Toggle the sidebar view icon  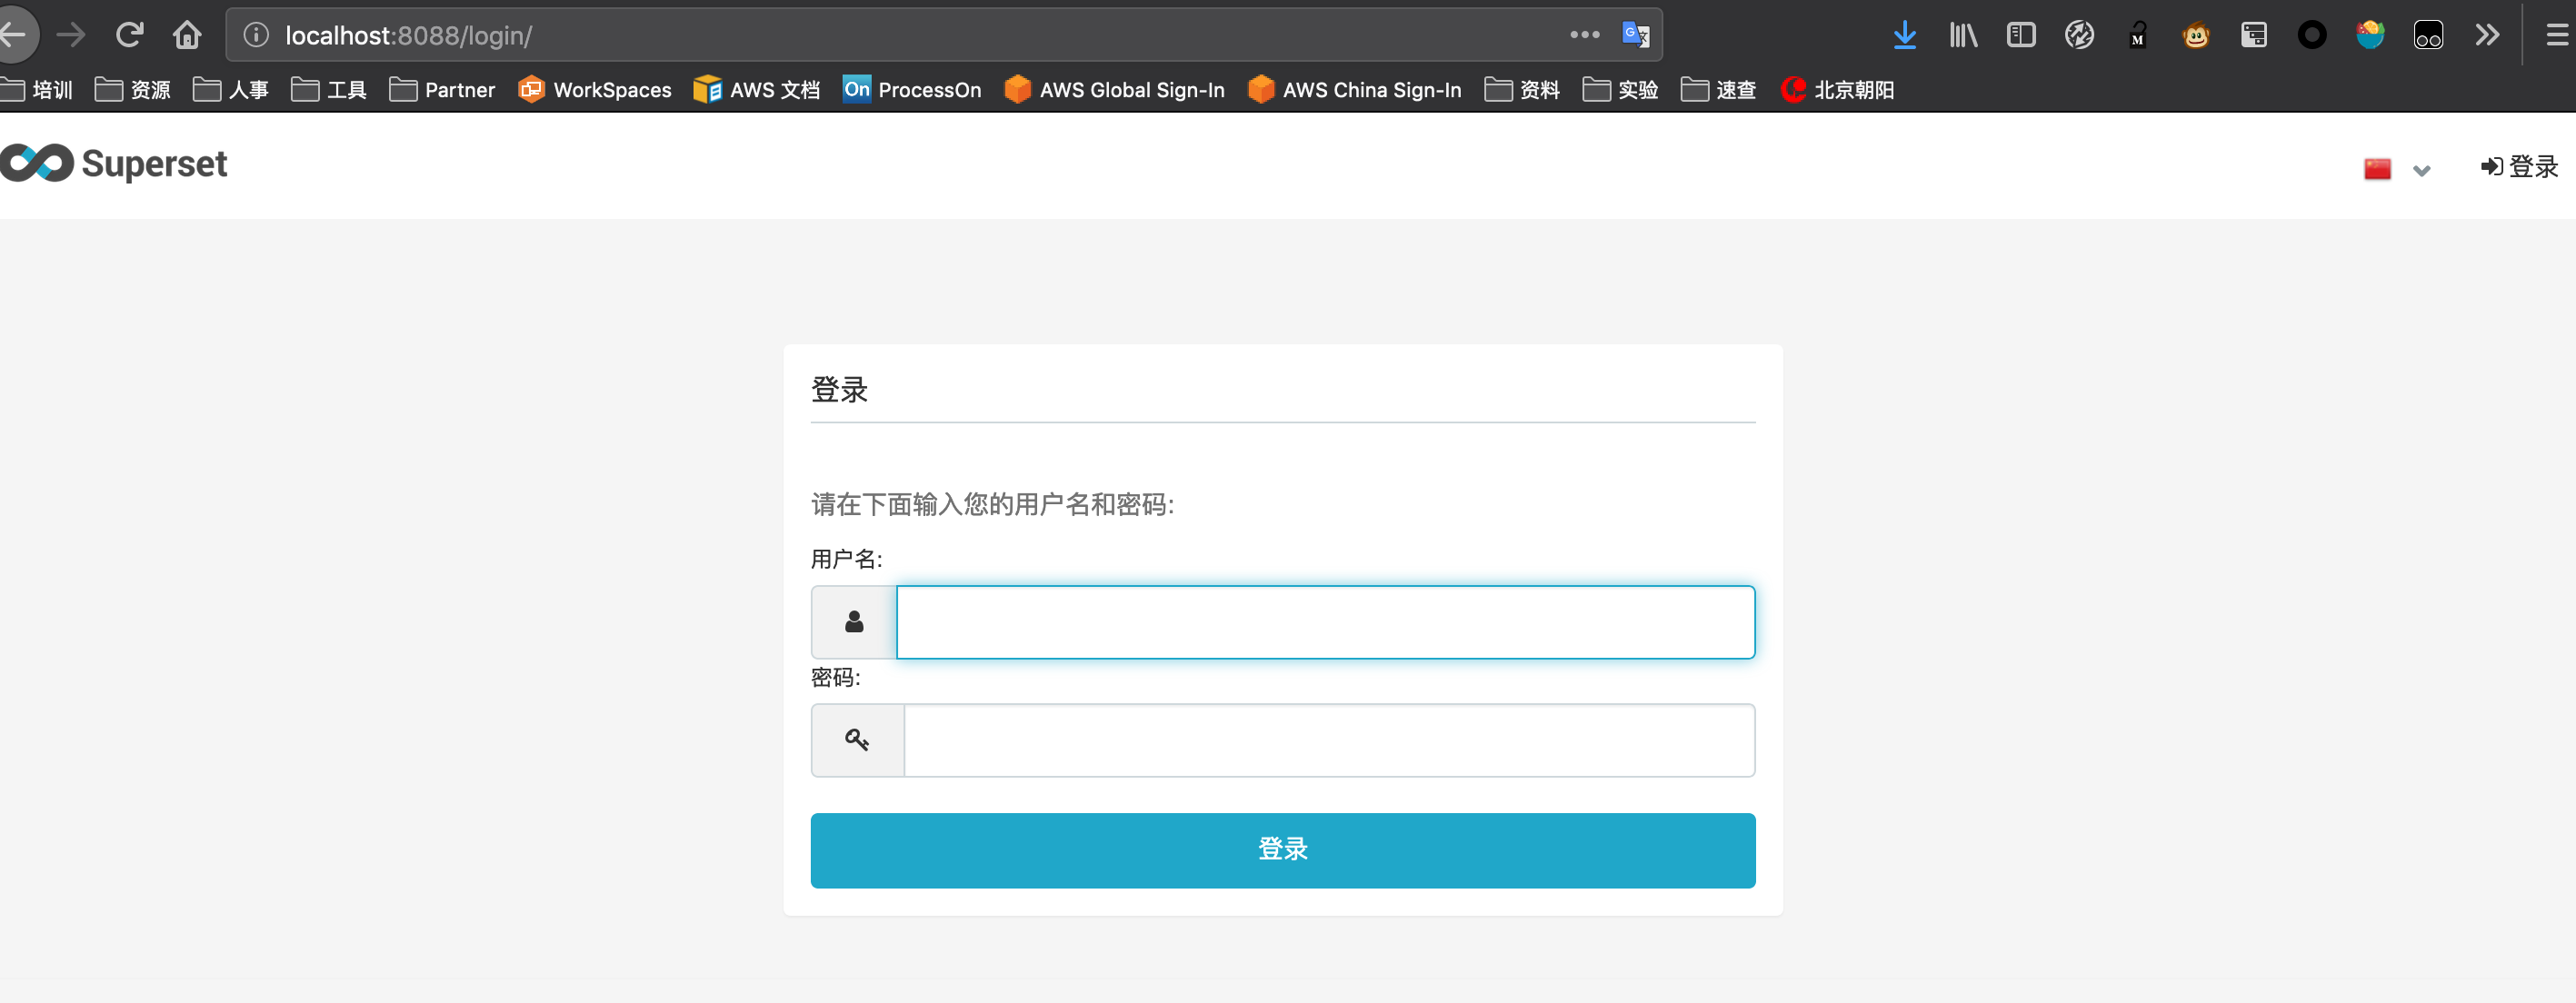[2020, 36]
